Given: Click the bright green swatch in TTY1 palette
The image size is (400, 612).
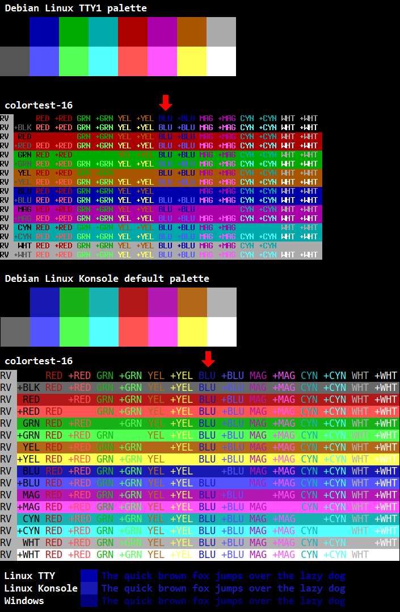Looking at the screenshot, I should (74, 61).
